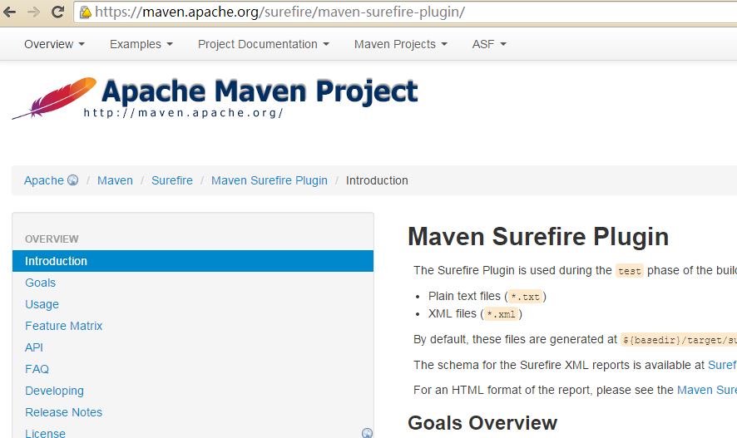Click the '${basedir}/target' path code
This screenshot has width=737, height=438.
(679, 340)
